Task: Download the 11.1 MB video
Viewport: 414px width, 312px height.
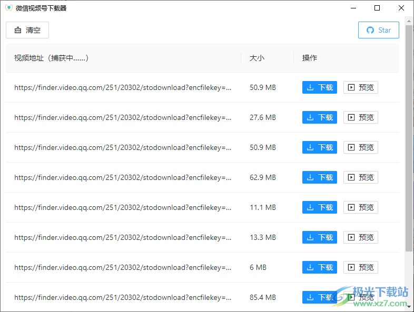Action: click(320, 207)
